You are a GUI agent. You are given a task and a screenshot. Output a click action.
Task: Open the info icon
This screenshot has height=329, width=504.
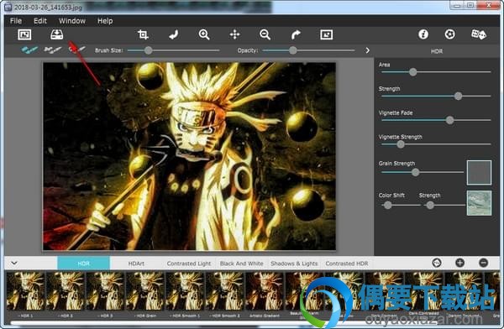click(x=423, y=34)
